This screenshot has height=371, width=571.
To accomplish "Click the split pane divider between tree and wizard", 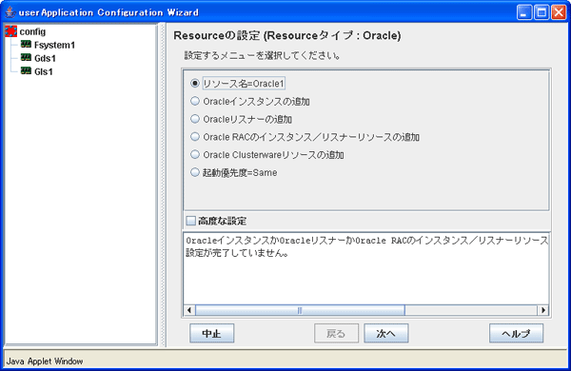I will point(162,185).
